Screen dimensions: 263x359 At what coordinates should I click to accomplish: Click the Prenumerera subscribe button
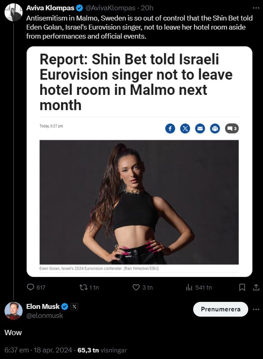(220, 309)
